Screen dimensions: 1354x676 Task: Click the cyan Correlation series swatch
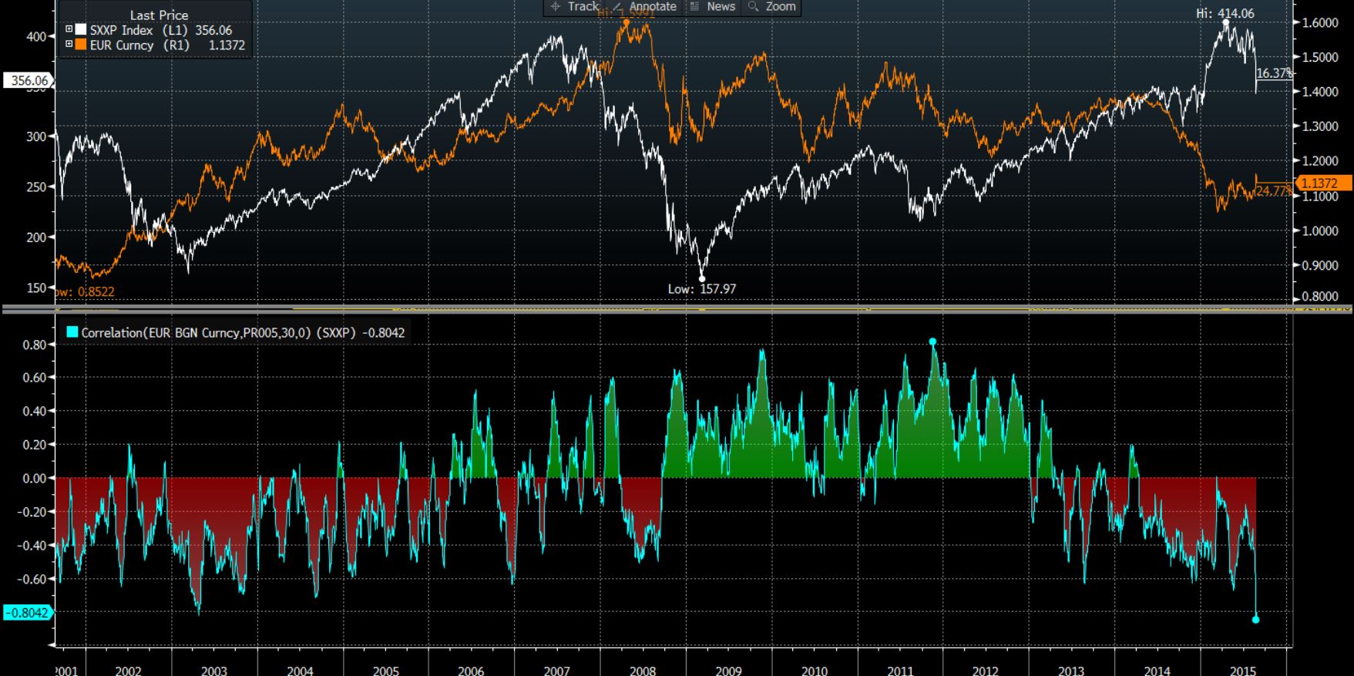(72, 332)
